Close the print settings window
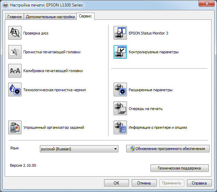Screen dimensions: 217x192 tap(207, 3)
